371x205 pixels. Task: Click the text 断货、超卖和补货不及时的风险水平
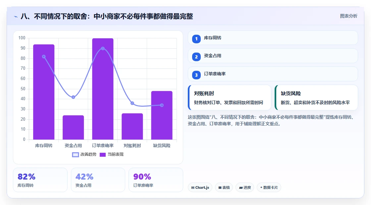coord(315,102)
